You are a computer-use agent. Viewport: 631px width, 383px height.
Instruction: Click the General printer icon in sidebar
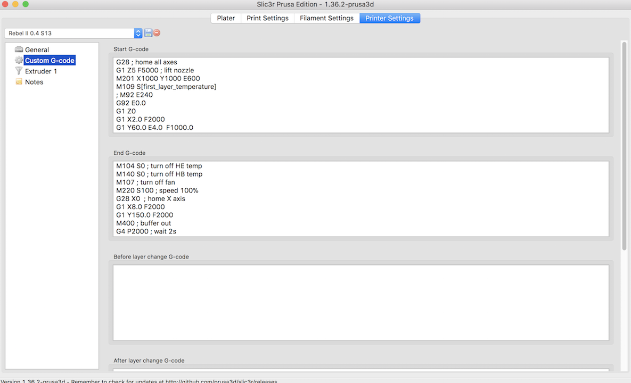coord(19,49)
